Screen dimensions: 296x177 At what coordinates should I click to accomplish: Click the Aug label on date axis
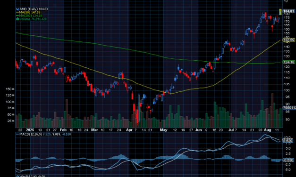[268, 130]
